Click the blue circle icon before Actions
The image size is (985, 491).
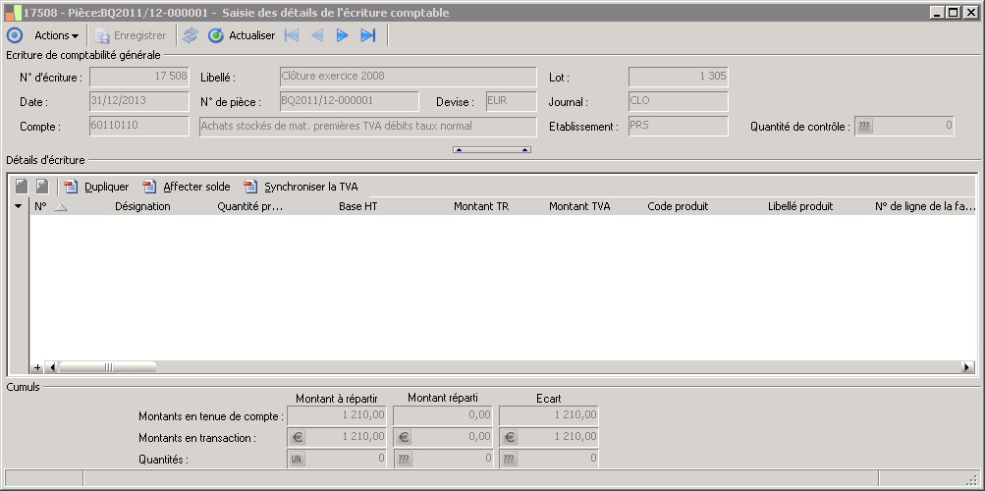[x=15, y=35]
